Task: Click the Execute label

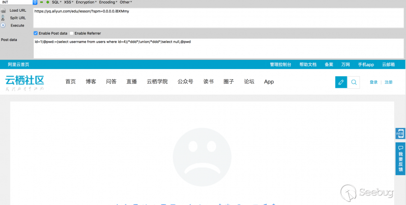Action: point(17,25)
